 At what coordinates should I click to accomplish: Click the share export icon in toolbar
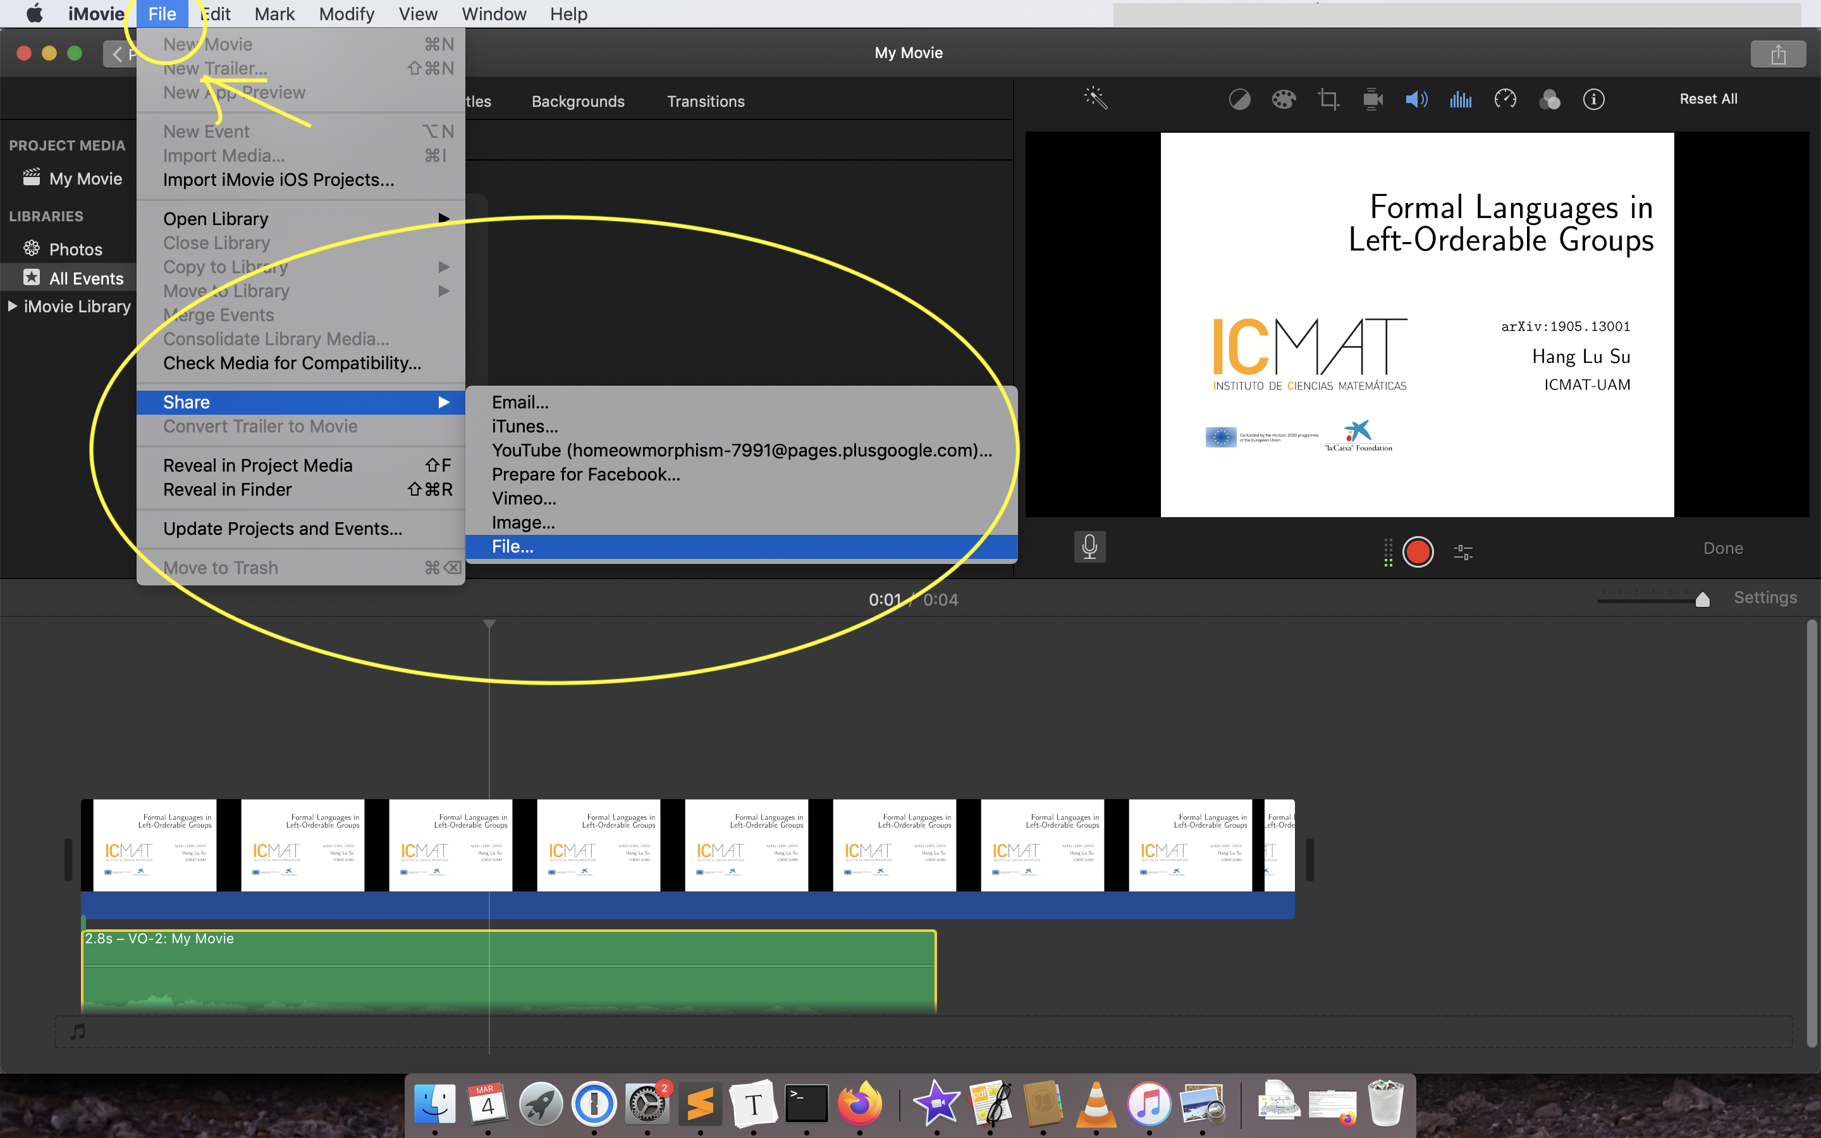coord(1777,54)
